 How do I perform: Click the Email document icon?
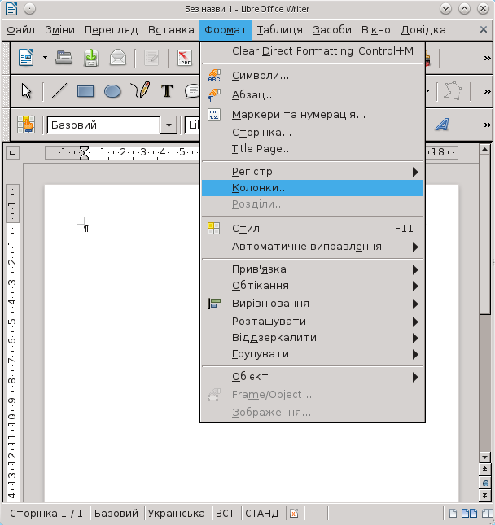pyautogui.click(x=118, y=58)
